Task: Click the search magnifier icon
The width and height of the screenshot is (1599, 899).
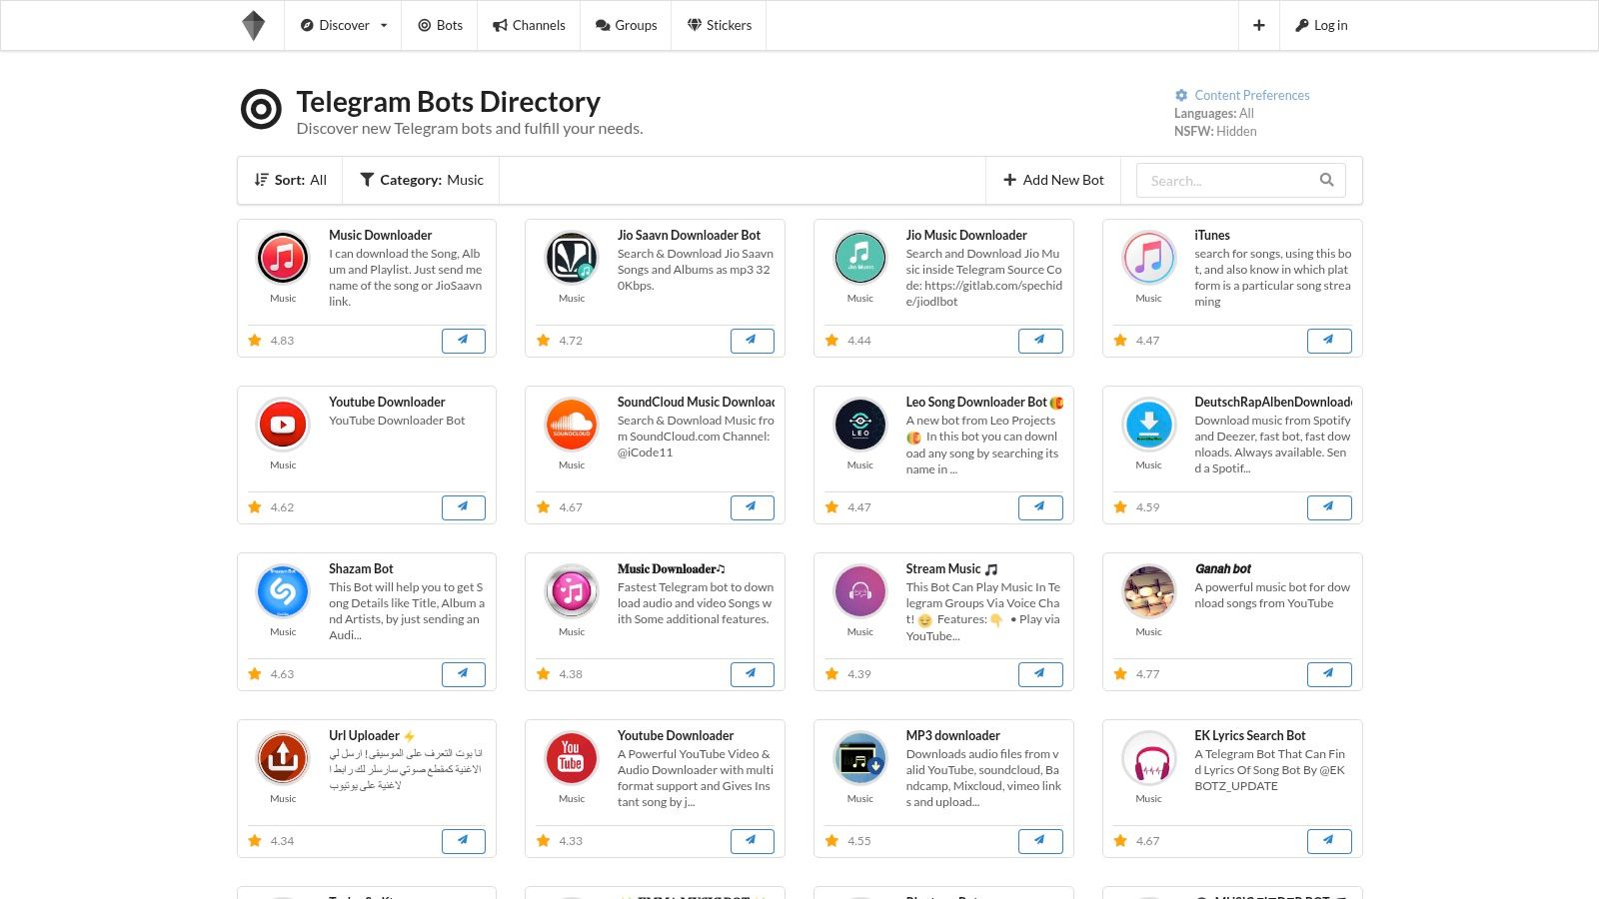Action: coord(1327,180)
